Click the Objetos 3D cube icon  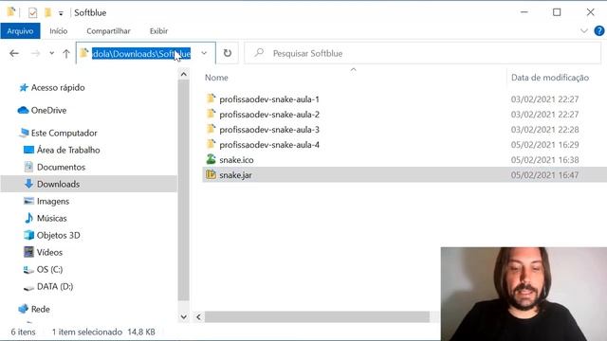tap(28, 235)
